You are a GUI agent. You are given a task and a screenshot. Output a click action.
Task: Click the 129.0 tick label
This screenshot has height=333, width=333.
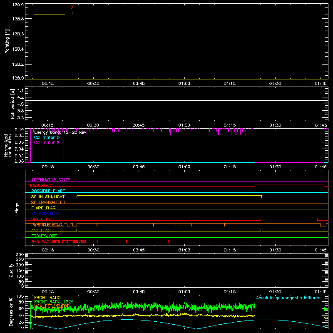point(18,5)
